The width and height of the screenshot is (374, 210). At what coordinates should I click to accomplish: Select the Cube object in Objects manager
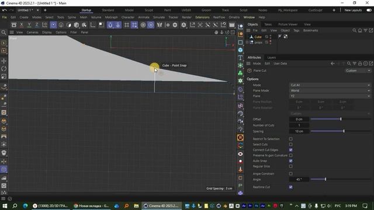pos(258,37)
